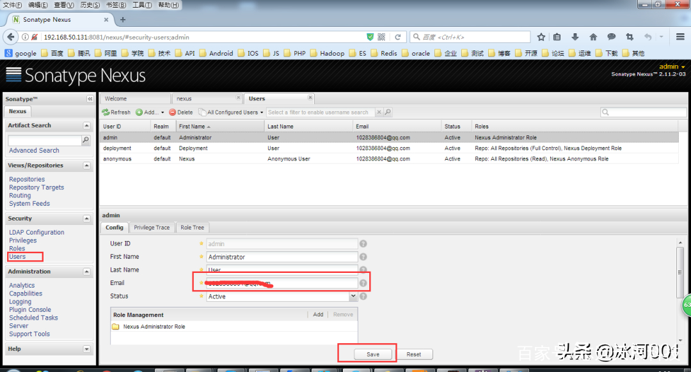Click the artifact search magnifier icon
The image size is (691, 372).
click(x=86, y=140)
